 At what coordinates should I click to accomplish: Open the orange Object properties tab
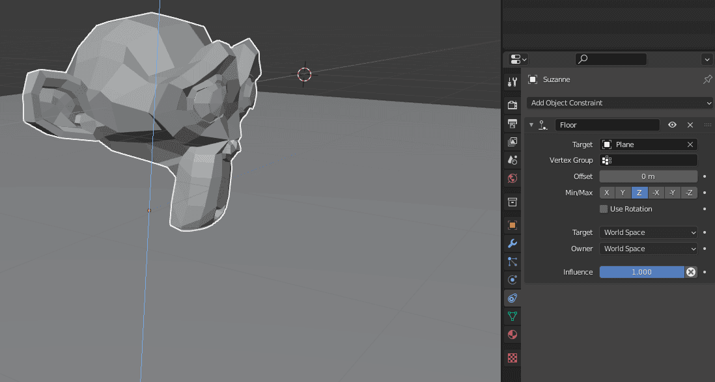(x=512, y=225)
